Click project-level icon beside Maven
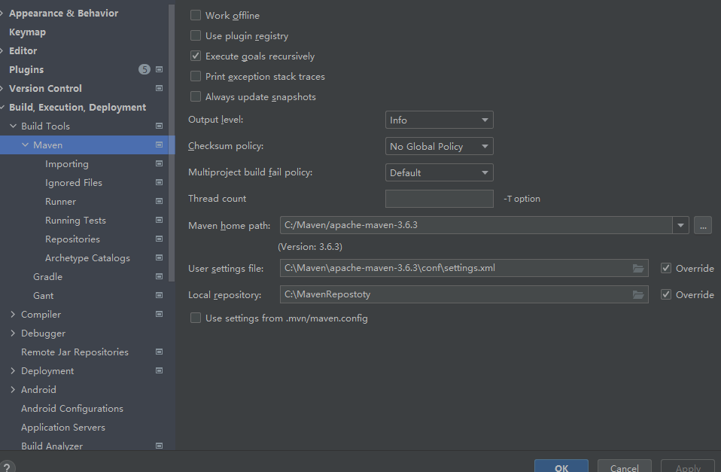The height and width of the screenshot is (472, 721). tap(159, 145)
